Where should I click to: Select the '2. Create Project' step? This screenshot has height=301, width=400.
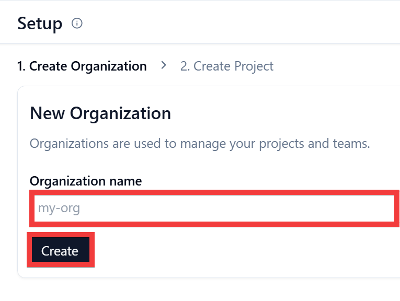pos(227,66)
